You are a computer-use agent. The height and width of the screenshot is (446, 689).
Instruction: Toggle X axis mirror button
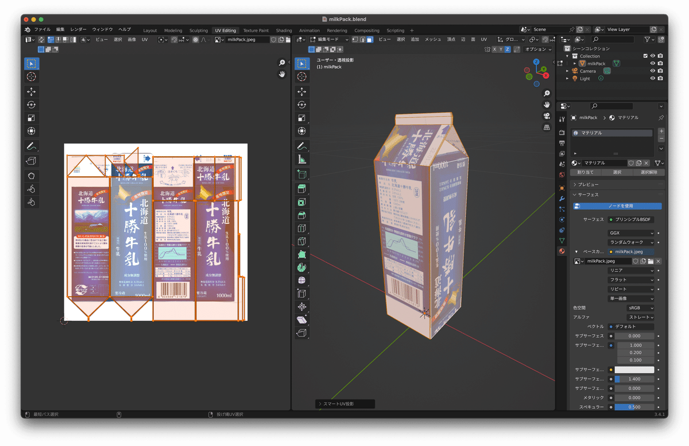(x=494, y=49)
